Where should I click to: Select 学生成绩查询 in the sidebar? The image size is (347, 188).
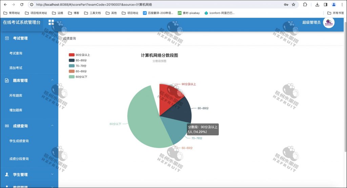tap(19, 141)
